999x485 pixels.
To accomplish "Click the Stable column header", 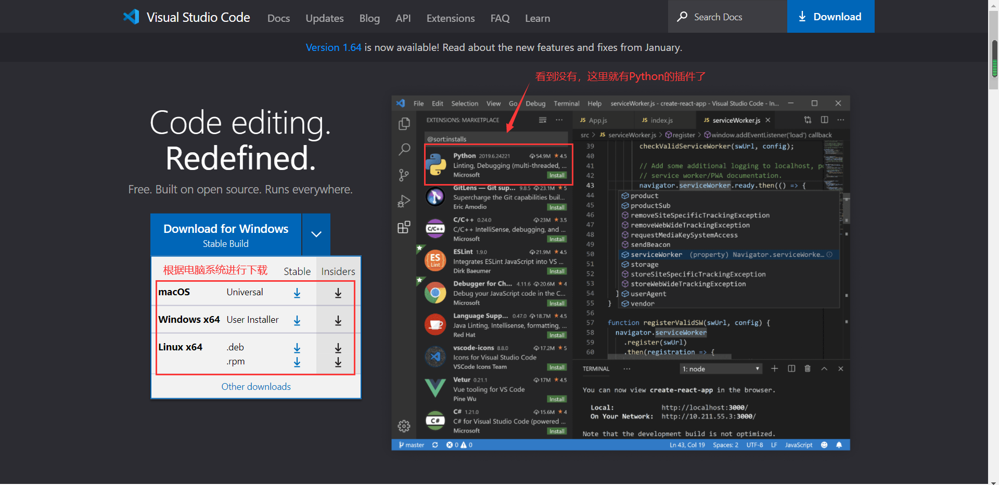I will 297,271.
